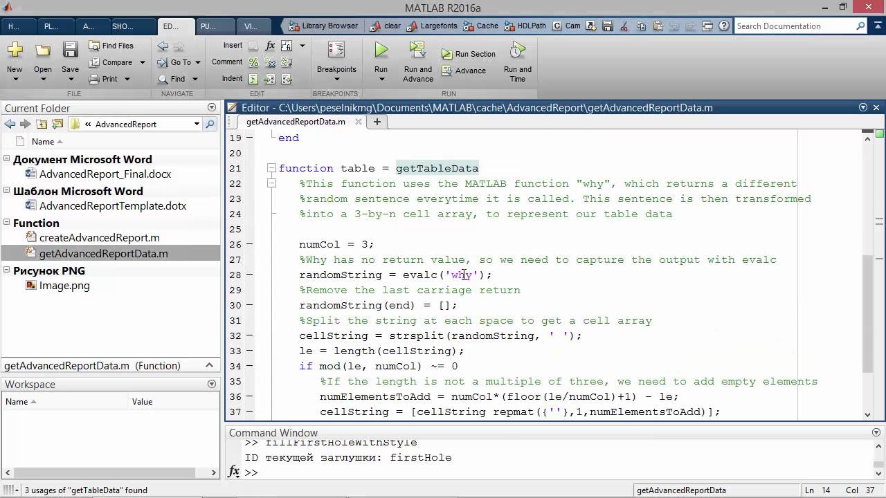Viewport: 886px width, 498px height.
Task: Expand the Open dropdown arrow
Action: [x=43, y=79]
